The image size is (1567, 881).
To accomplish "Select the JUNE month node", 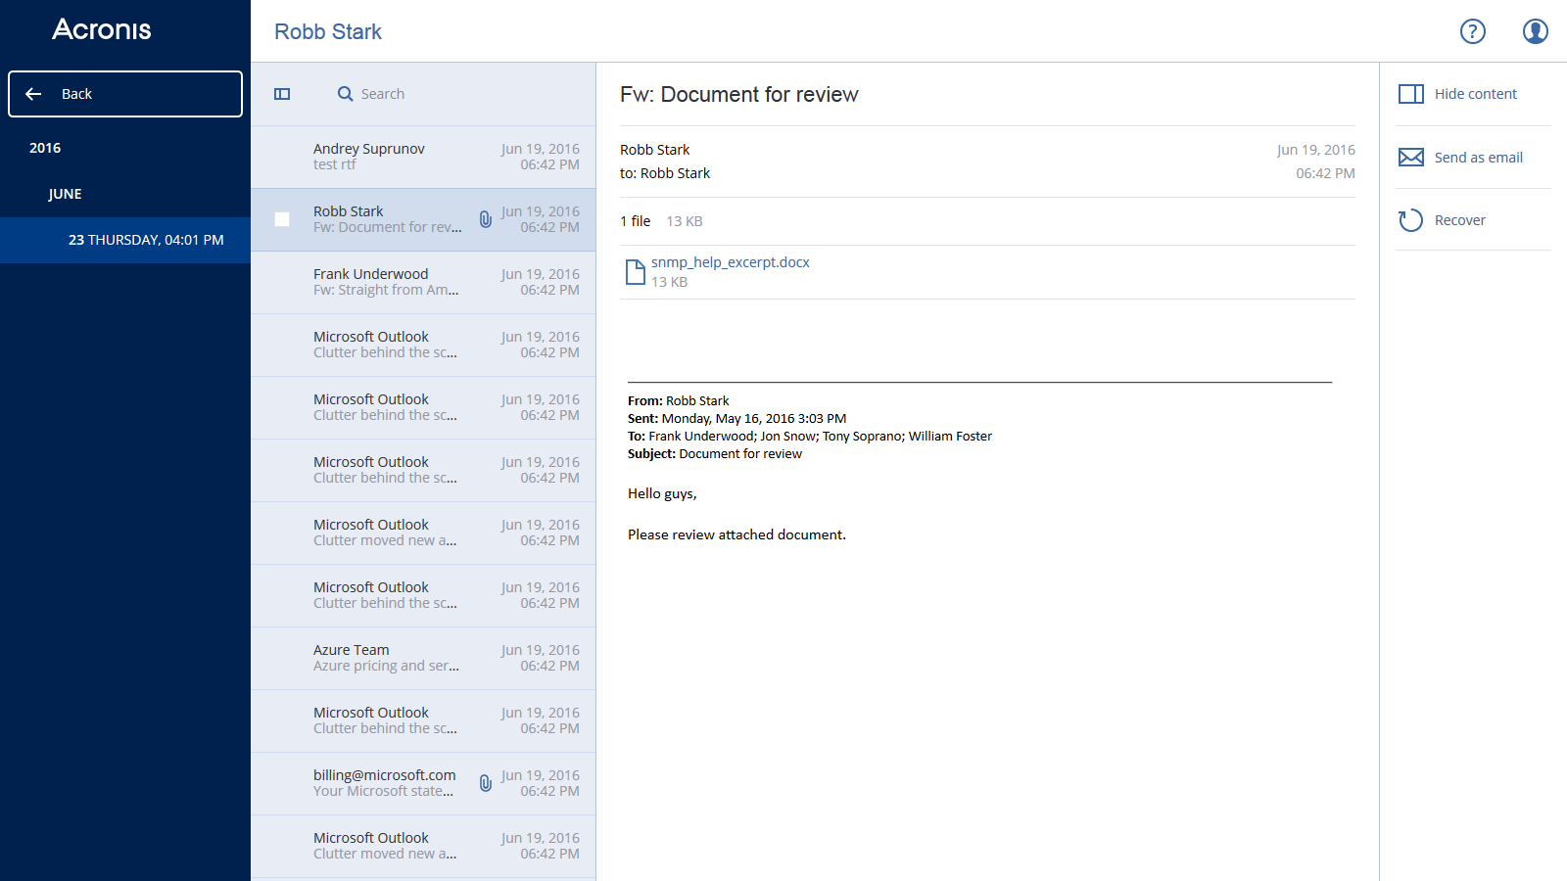I will [x=65, y=194].
